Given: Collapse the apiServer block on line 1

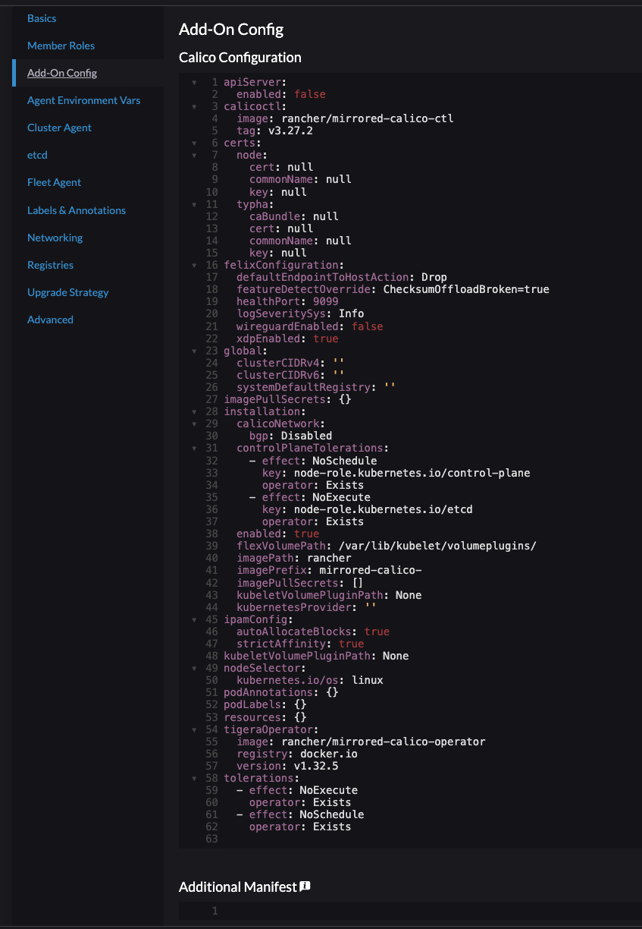Looking at the screenshot, I should pyautogui.click(x=194, y=82).
